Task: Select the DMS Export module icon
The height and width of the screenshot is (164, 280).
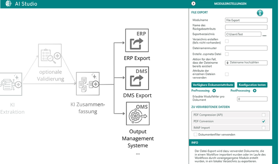Action: (137, 78)
